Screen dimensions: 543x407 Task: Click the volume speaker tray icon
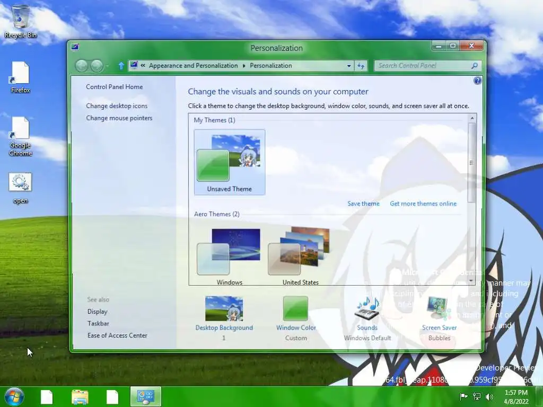click(x=489, y=396)
